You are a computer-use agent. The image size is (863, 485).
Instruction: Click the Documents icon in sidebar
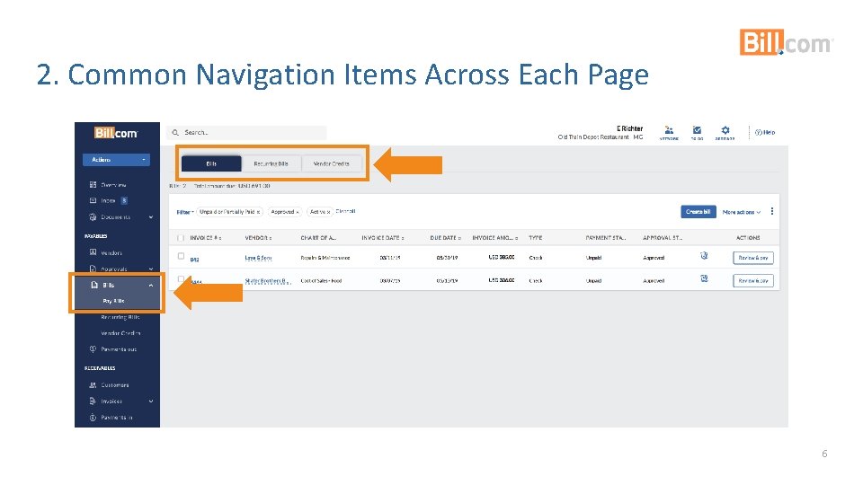pos(93,217)
